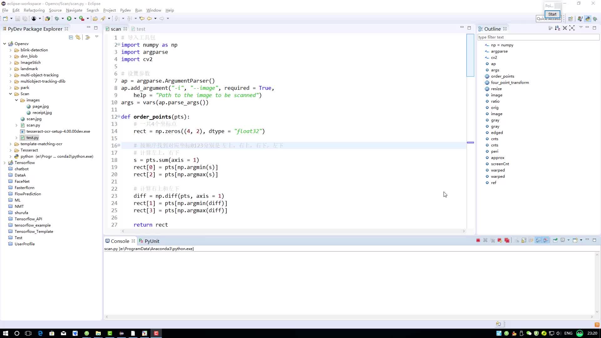
Task: Select the Console tab in bottom panel
Action: 120,241
